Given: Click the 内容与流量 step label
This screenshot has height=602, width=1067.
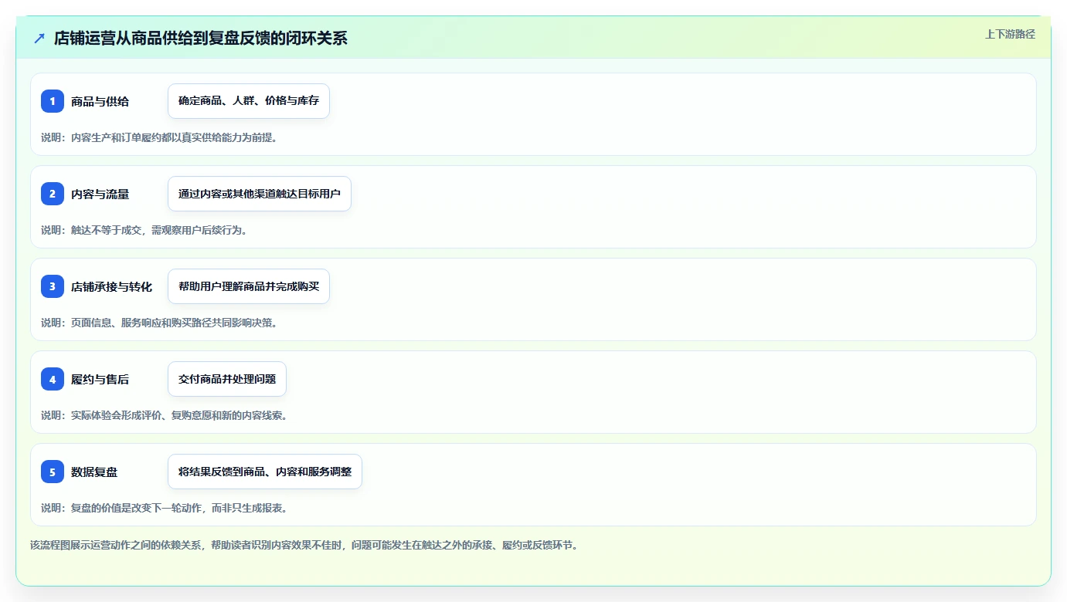Looking at the screenshot, I should click(x=100, y=194).
